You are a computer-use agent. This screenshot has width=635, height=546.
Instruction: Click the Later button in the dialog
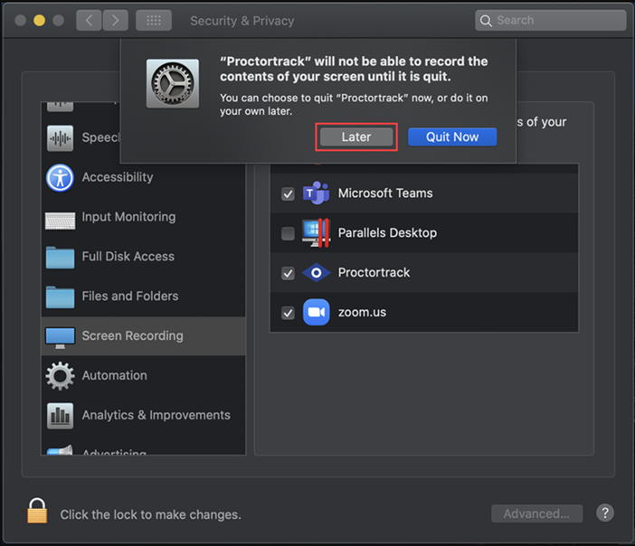(356, 136)
